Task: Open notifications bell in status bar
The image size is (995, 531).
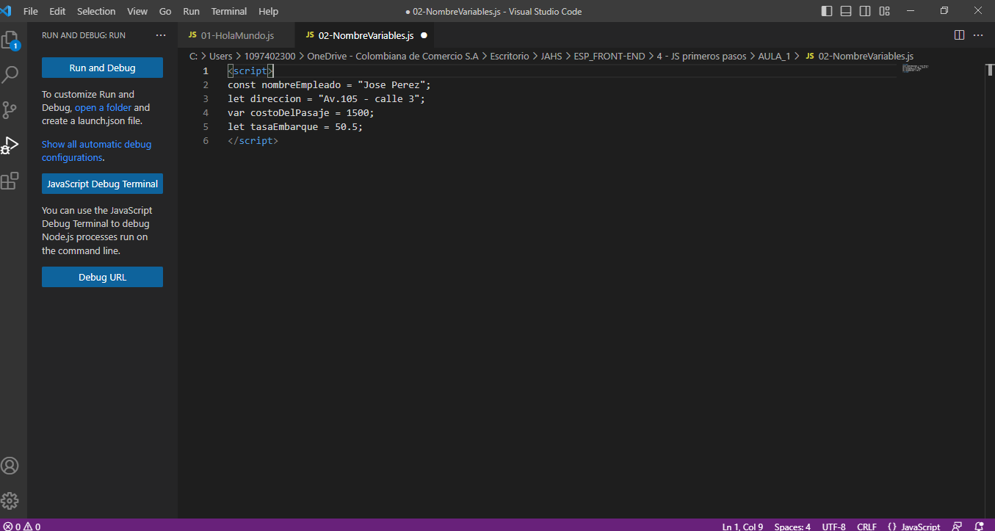Action: (x=979, y=526)
